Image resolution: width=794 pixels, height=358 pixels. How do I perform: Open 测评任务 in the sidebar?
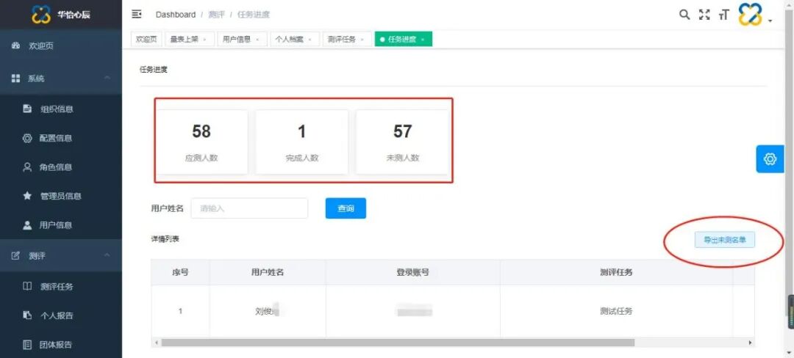(x=61, y=286)
